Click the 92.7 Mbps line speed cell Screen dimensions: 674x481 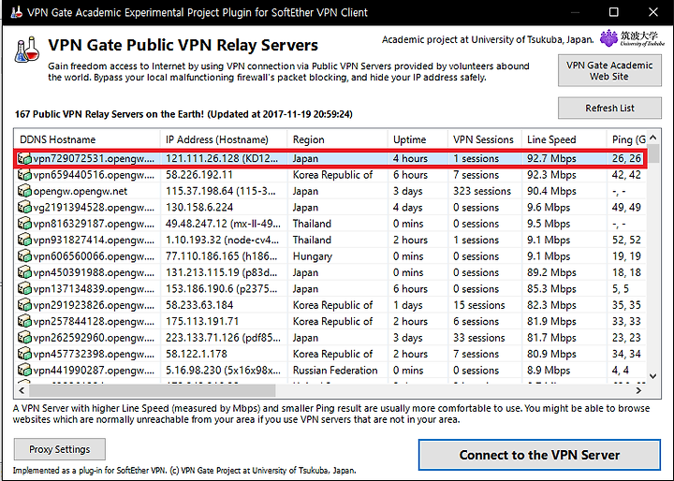tap(551, 158)
